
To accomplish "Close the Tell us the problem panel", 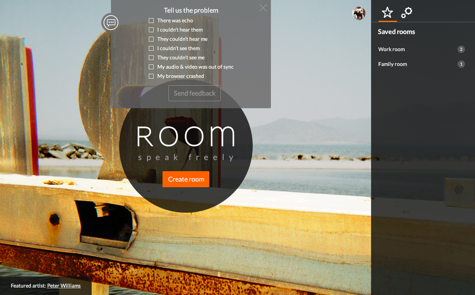I will pos(263,8).
